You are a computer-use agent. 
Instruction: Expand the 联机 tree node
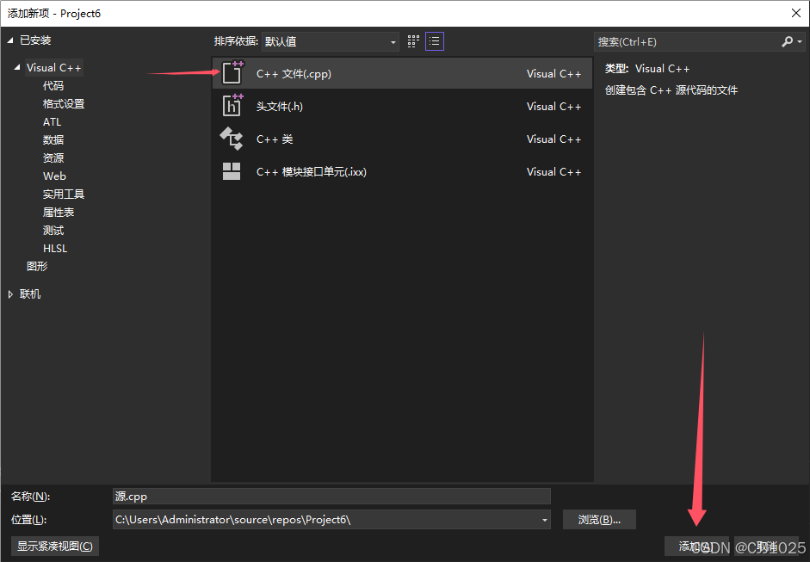11,293
